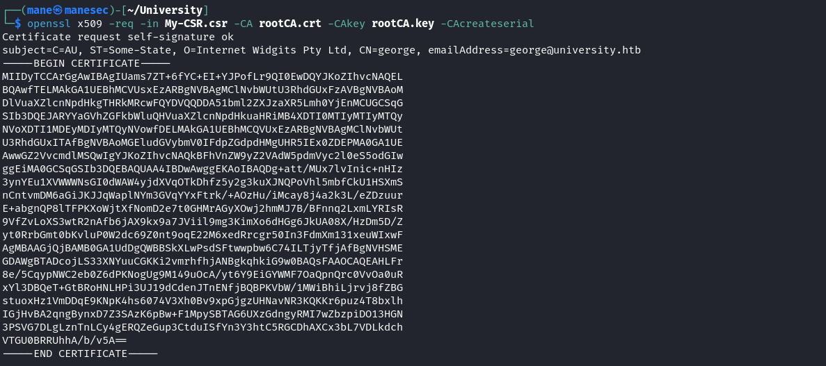
Task: Click the 'openssl' command word
Action: click(x=49, y=24)
